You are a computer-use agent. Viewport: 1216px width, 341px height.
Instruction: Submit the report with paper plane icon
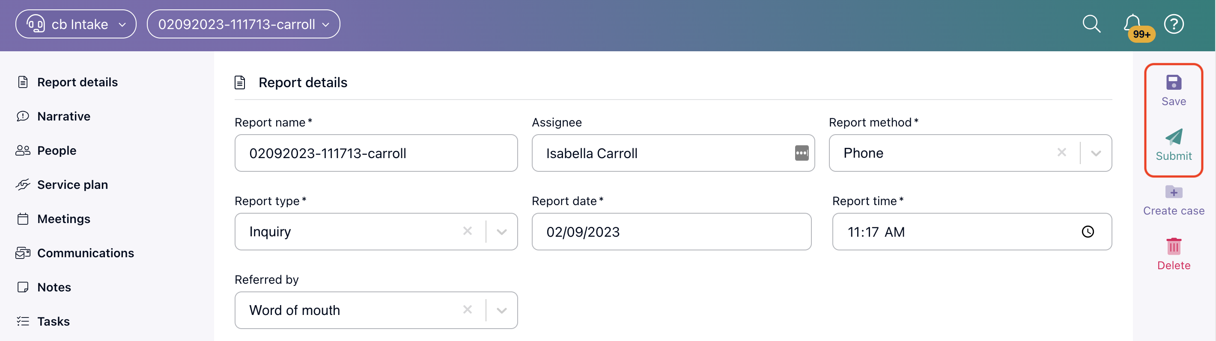(x=1174, y=137)
